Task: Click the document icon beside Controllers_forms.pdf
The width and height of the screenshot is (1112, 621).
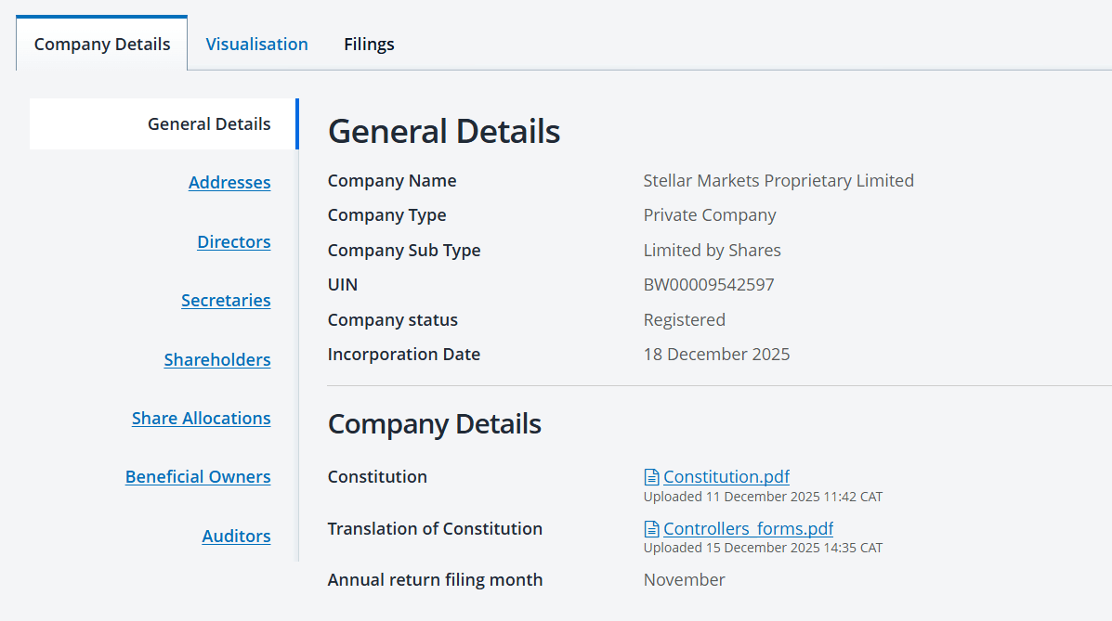Action: click(652, 529)
